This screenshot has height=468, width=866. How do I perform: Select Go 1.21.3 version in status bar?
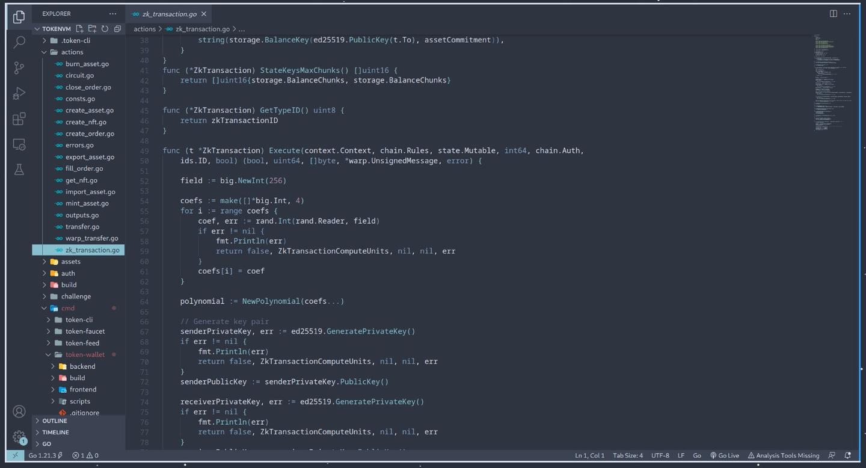point(46,455)
